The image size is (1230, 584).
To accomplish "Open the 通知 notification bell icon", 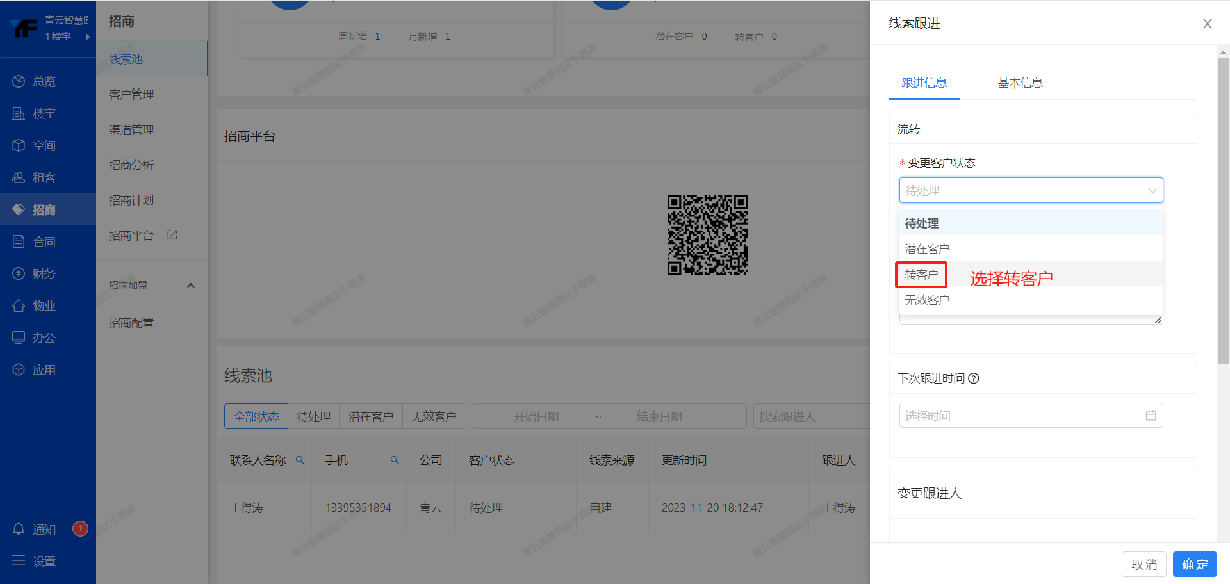I will pyautogui.click(x=19, y=529).
